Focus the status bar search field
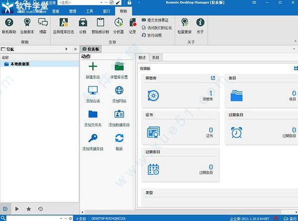298x221 pixels. pos(32,219)
